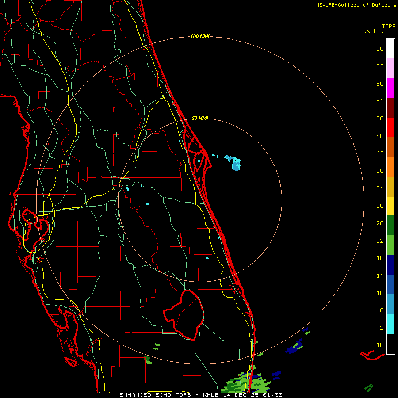Image resolution: width=398 pixels, height=398 pixels.
Task: Click the white swatch in the tops legend
Action: (x=390, y=49)
